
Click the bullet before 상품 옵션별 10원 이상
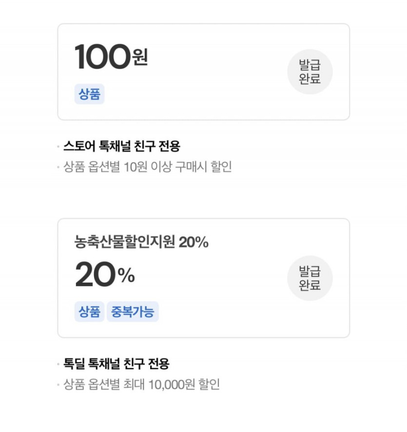click(x=58, y=167)
